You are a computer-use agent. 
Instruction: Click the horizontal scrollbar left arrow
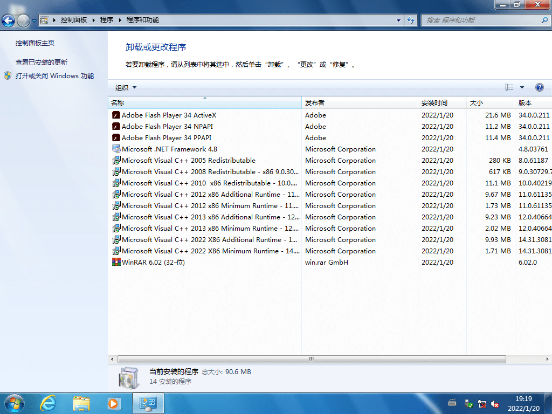112,359
